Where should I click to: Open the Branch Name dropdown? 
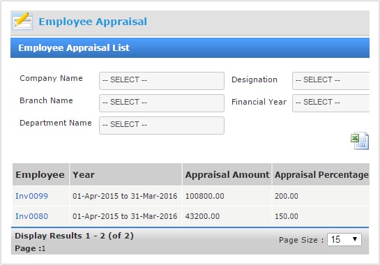tap(162, 103)
